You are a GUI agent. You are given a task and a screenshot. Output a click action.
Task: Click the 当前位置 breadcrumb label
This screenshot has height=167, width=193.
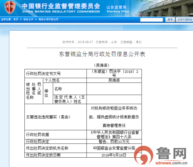6,19
